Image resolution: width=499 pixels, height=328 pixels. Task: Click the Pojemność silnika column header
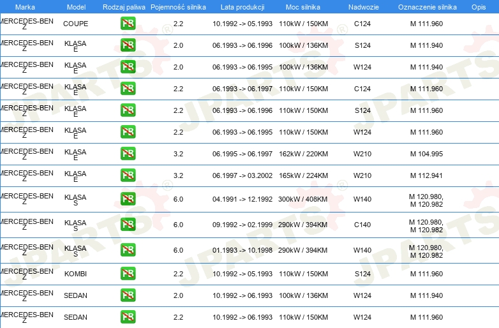coord(178,7)
